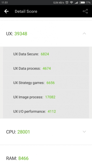The width and height of the screenshot is (92, 164).
Task: Tap the cellular signal icon
Action: pyautogui.click(x=76, y=3)
